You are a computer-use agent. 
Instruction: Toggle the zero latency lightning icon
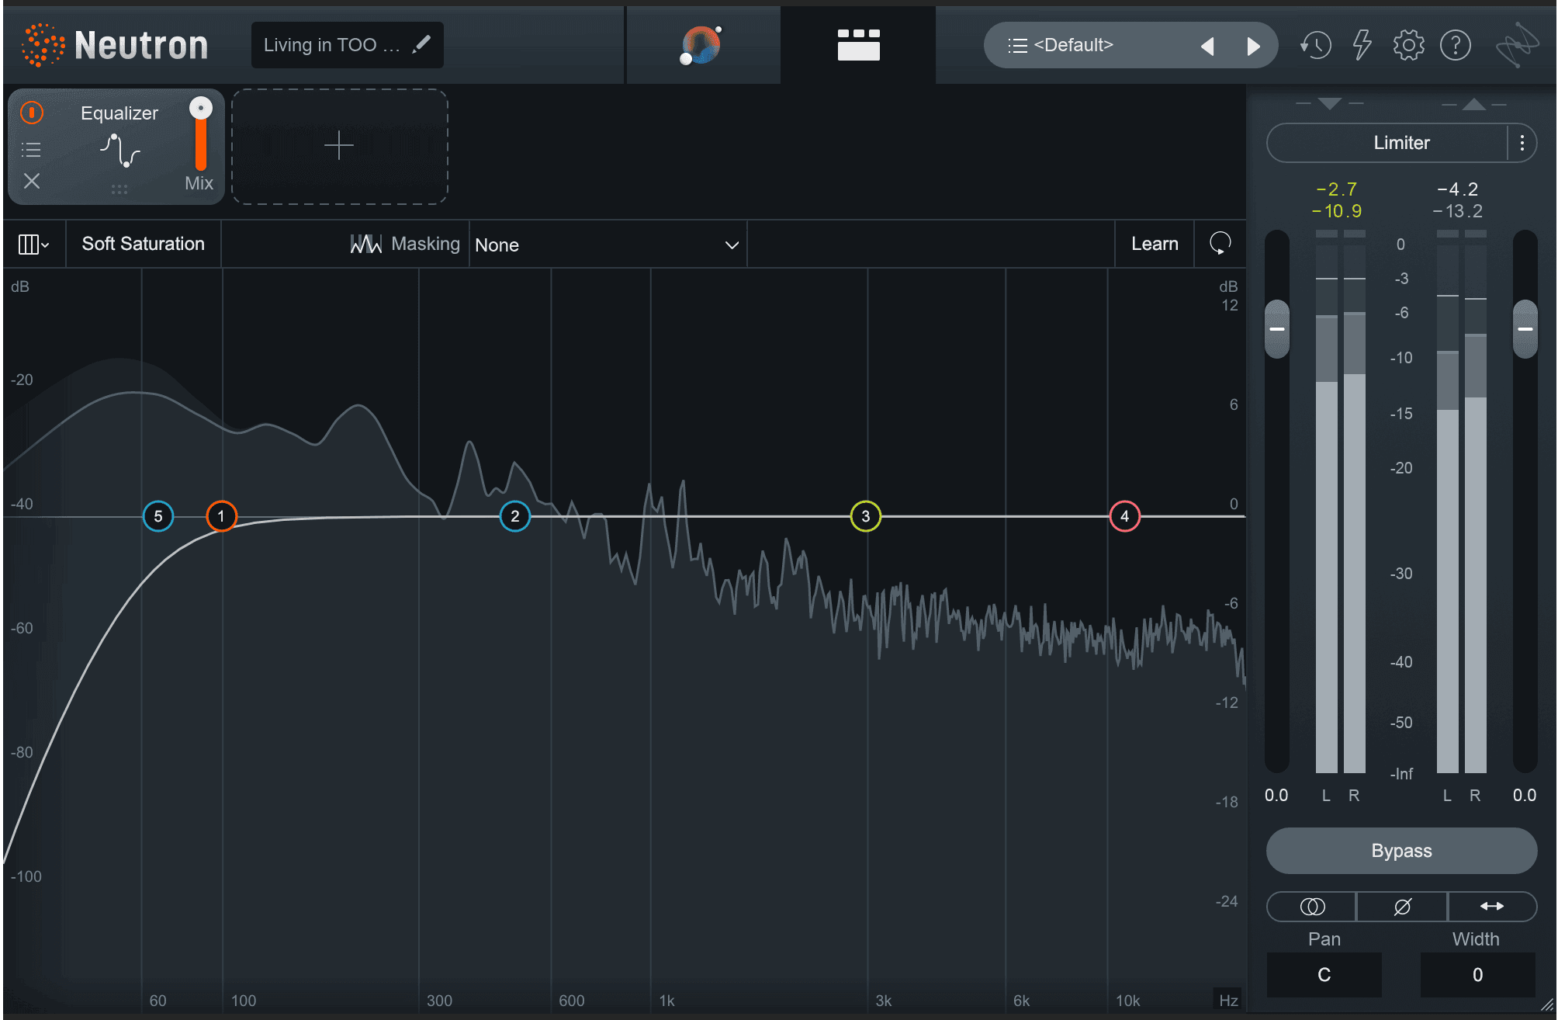pyautogui.click(x=1362, y=45)
